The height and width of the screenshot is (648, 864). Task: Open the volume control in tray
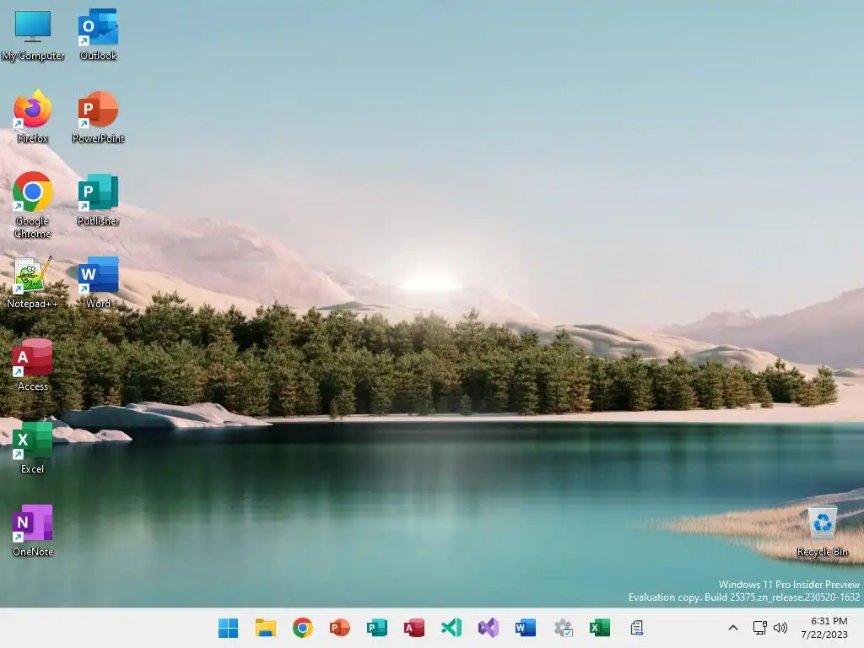coord(780,628)
